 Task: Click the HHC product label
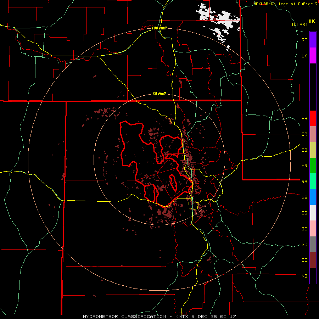pos(311,21)
